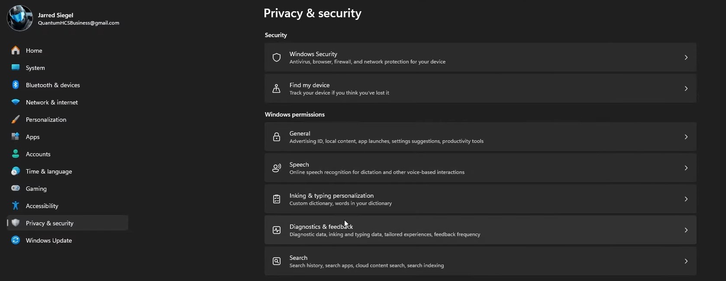The width and height of the screenshot is (726, 281).
Task: Click the Windows Security shield icon
Action: tap(277, 57)
